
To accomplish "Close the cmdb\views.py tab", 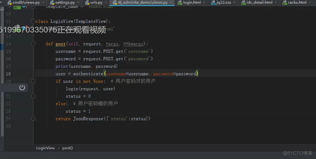I will click(43, 2).
